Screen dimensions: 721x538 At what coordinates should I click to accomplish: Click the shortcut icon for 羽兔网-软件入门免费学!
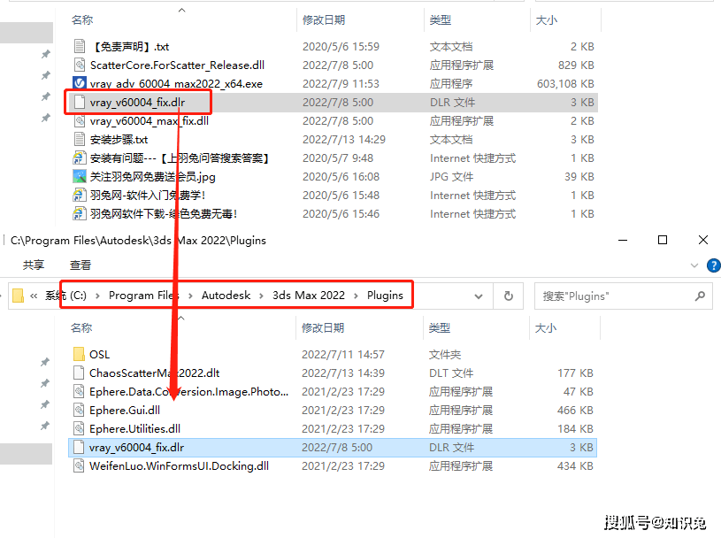[x=79, y=196]
